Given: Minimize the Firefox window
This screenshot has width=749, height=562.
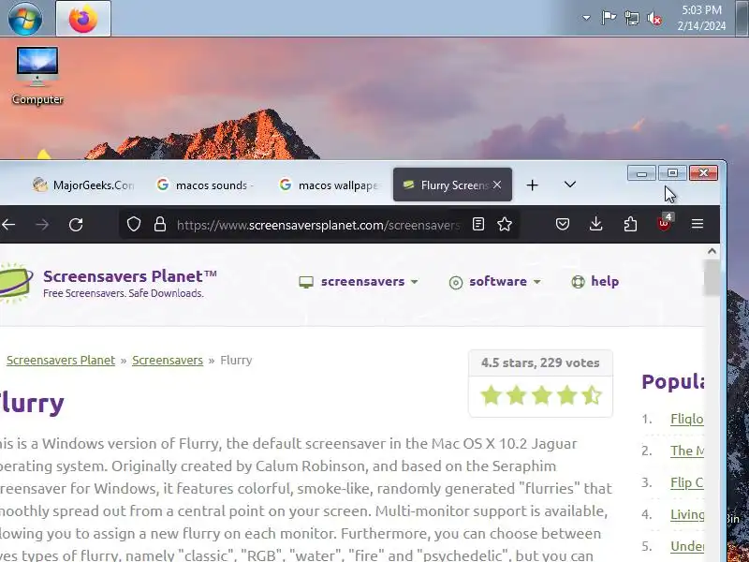Looking at the screenshot, I should click(x=642, y=173).
